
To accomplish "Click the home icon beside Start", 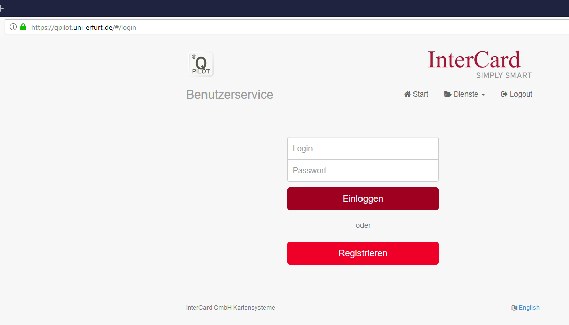I will coord(407,95).
